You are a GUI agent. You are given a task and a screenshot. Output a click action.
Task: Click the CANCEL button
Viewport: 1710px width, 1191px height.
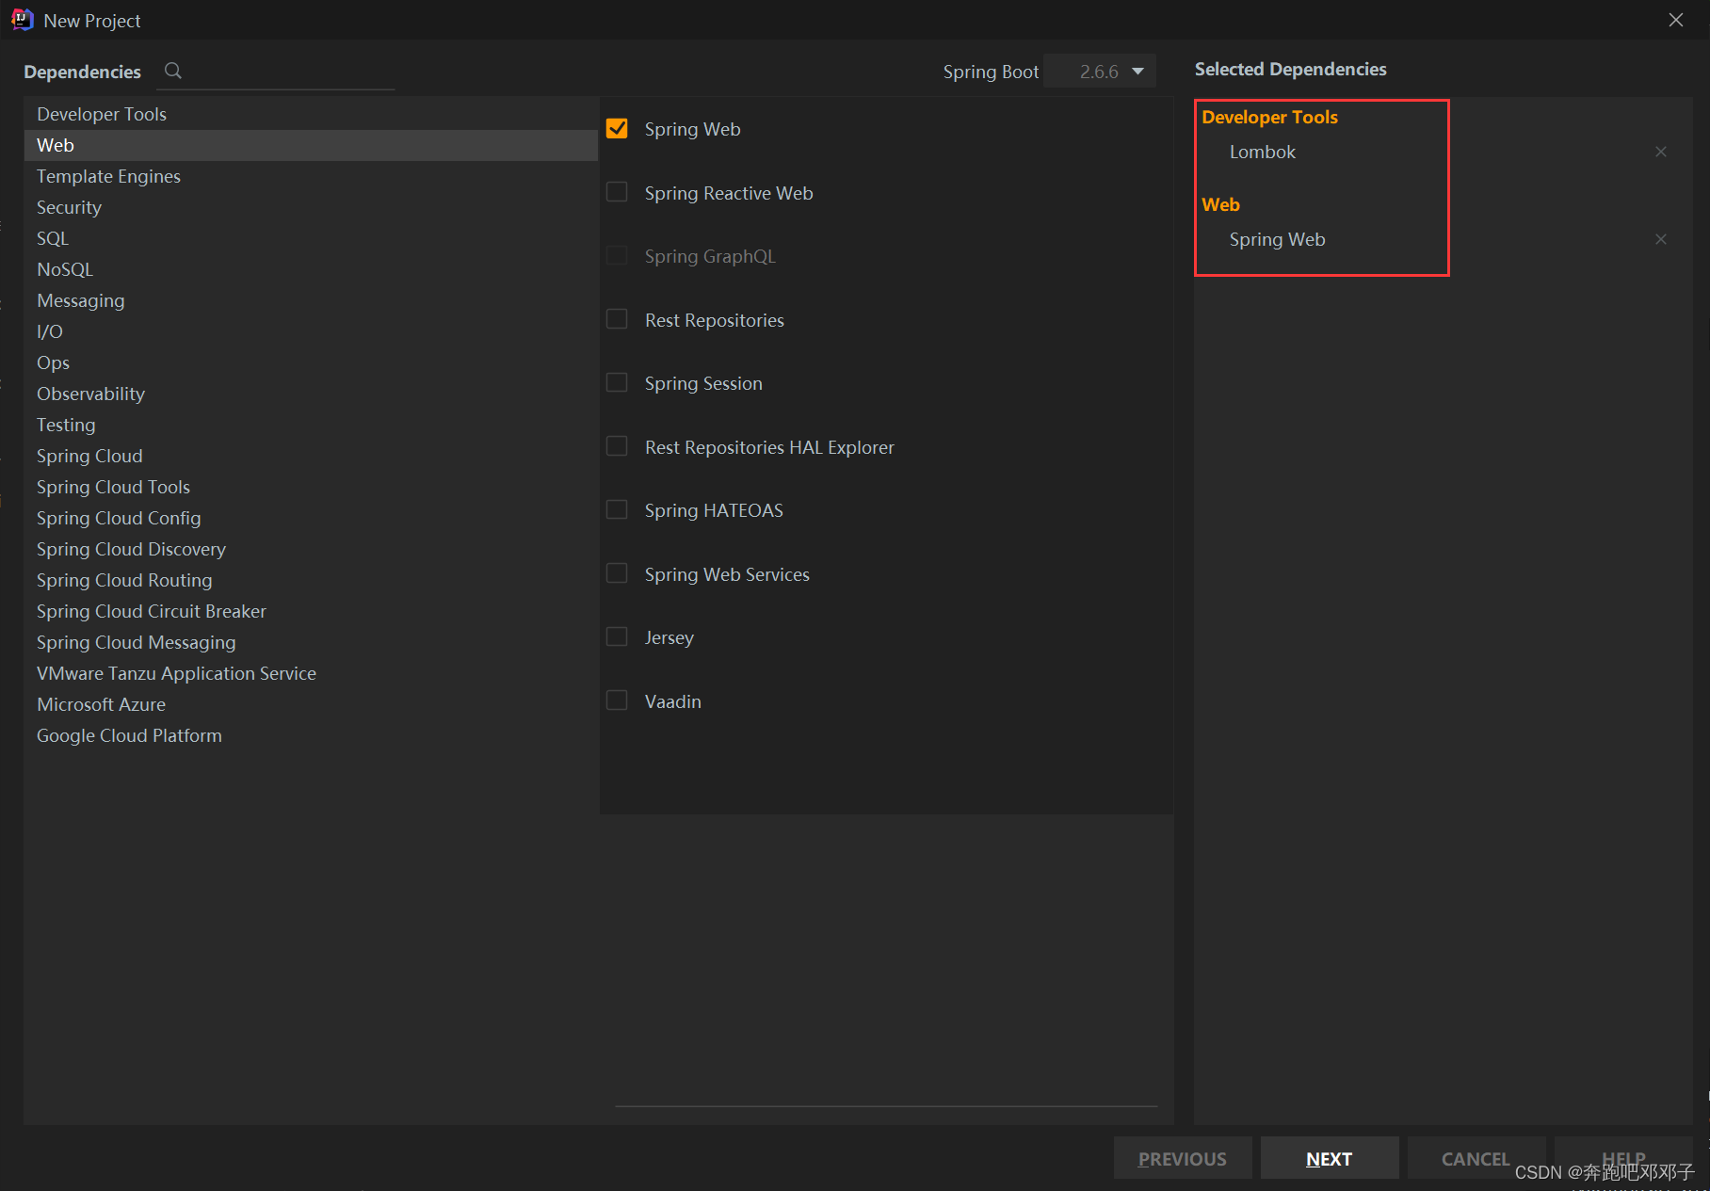tap(1476, 1158)
